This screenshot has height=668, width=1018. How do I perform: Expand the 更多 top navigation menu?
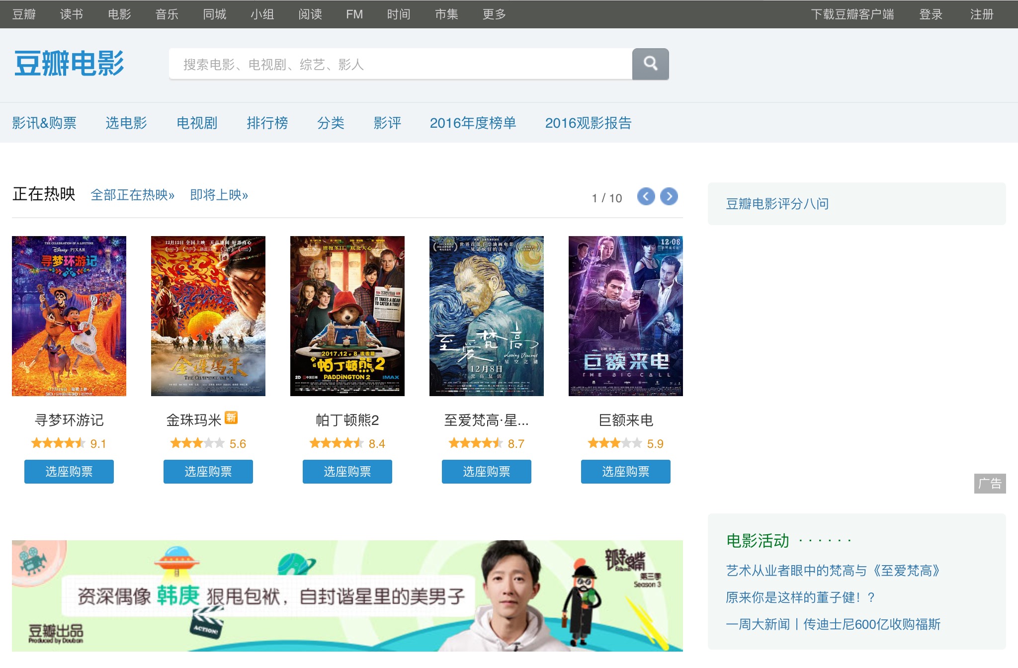click(494, 14)
